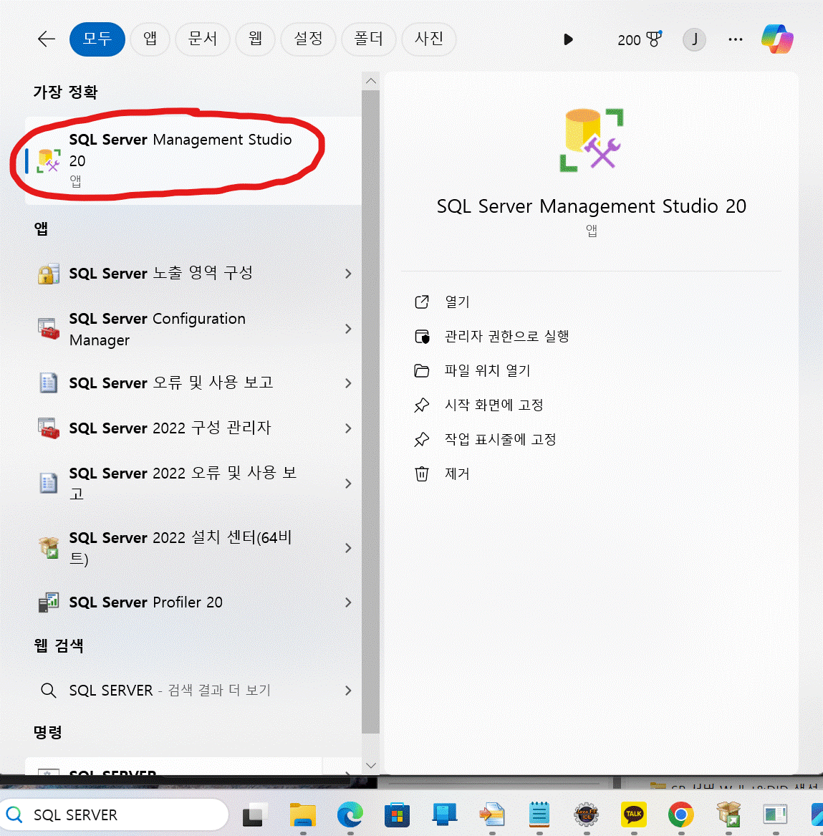Open the SQL Server 2022 설치 센터(64비트) result text
823x836 pixels.
181,547
